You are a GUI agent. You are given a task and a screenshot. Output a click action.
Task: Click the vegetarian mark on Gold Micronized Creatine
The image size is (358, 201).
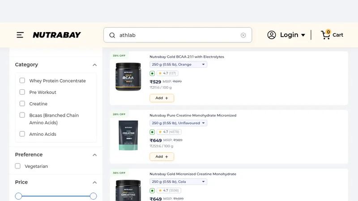tap(152, 191)
